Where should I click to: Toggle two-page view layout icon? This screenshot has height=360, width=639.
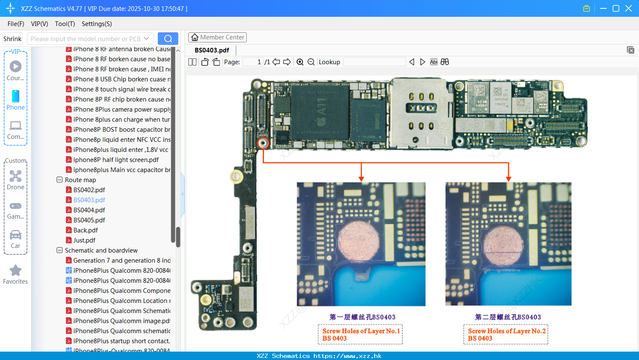pos(193,62)
